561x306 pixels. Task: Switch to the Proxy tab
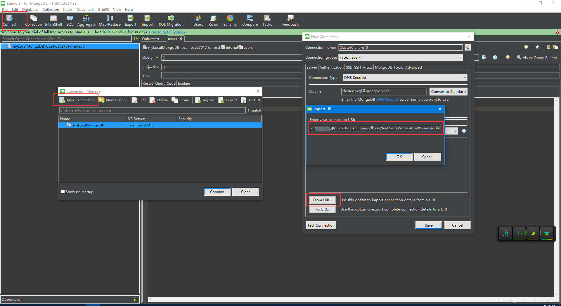point(368,67)
